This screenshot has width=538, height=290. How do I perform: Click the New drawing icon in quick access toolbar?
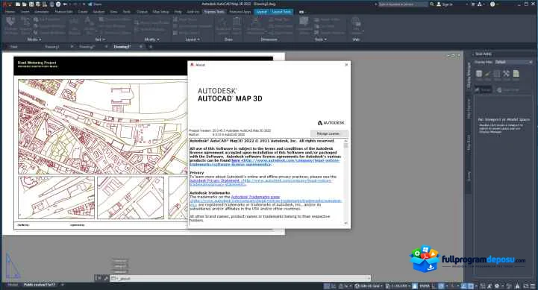[18, 4]
